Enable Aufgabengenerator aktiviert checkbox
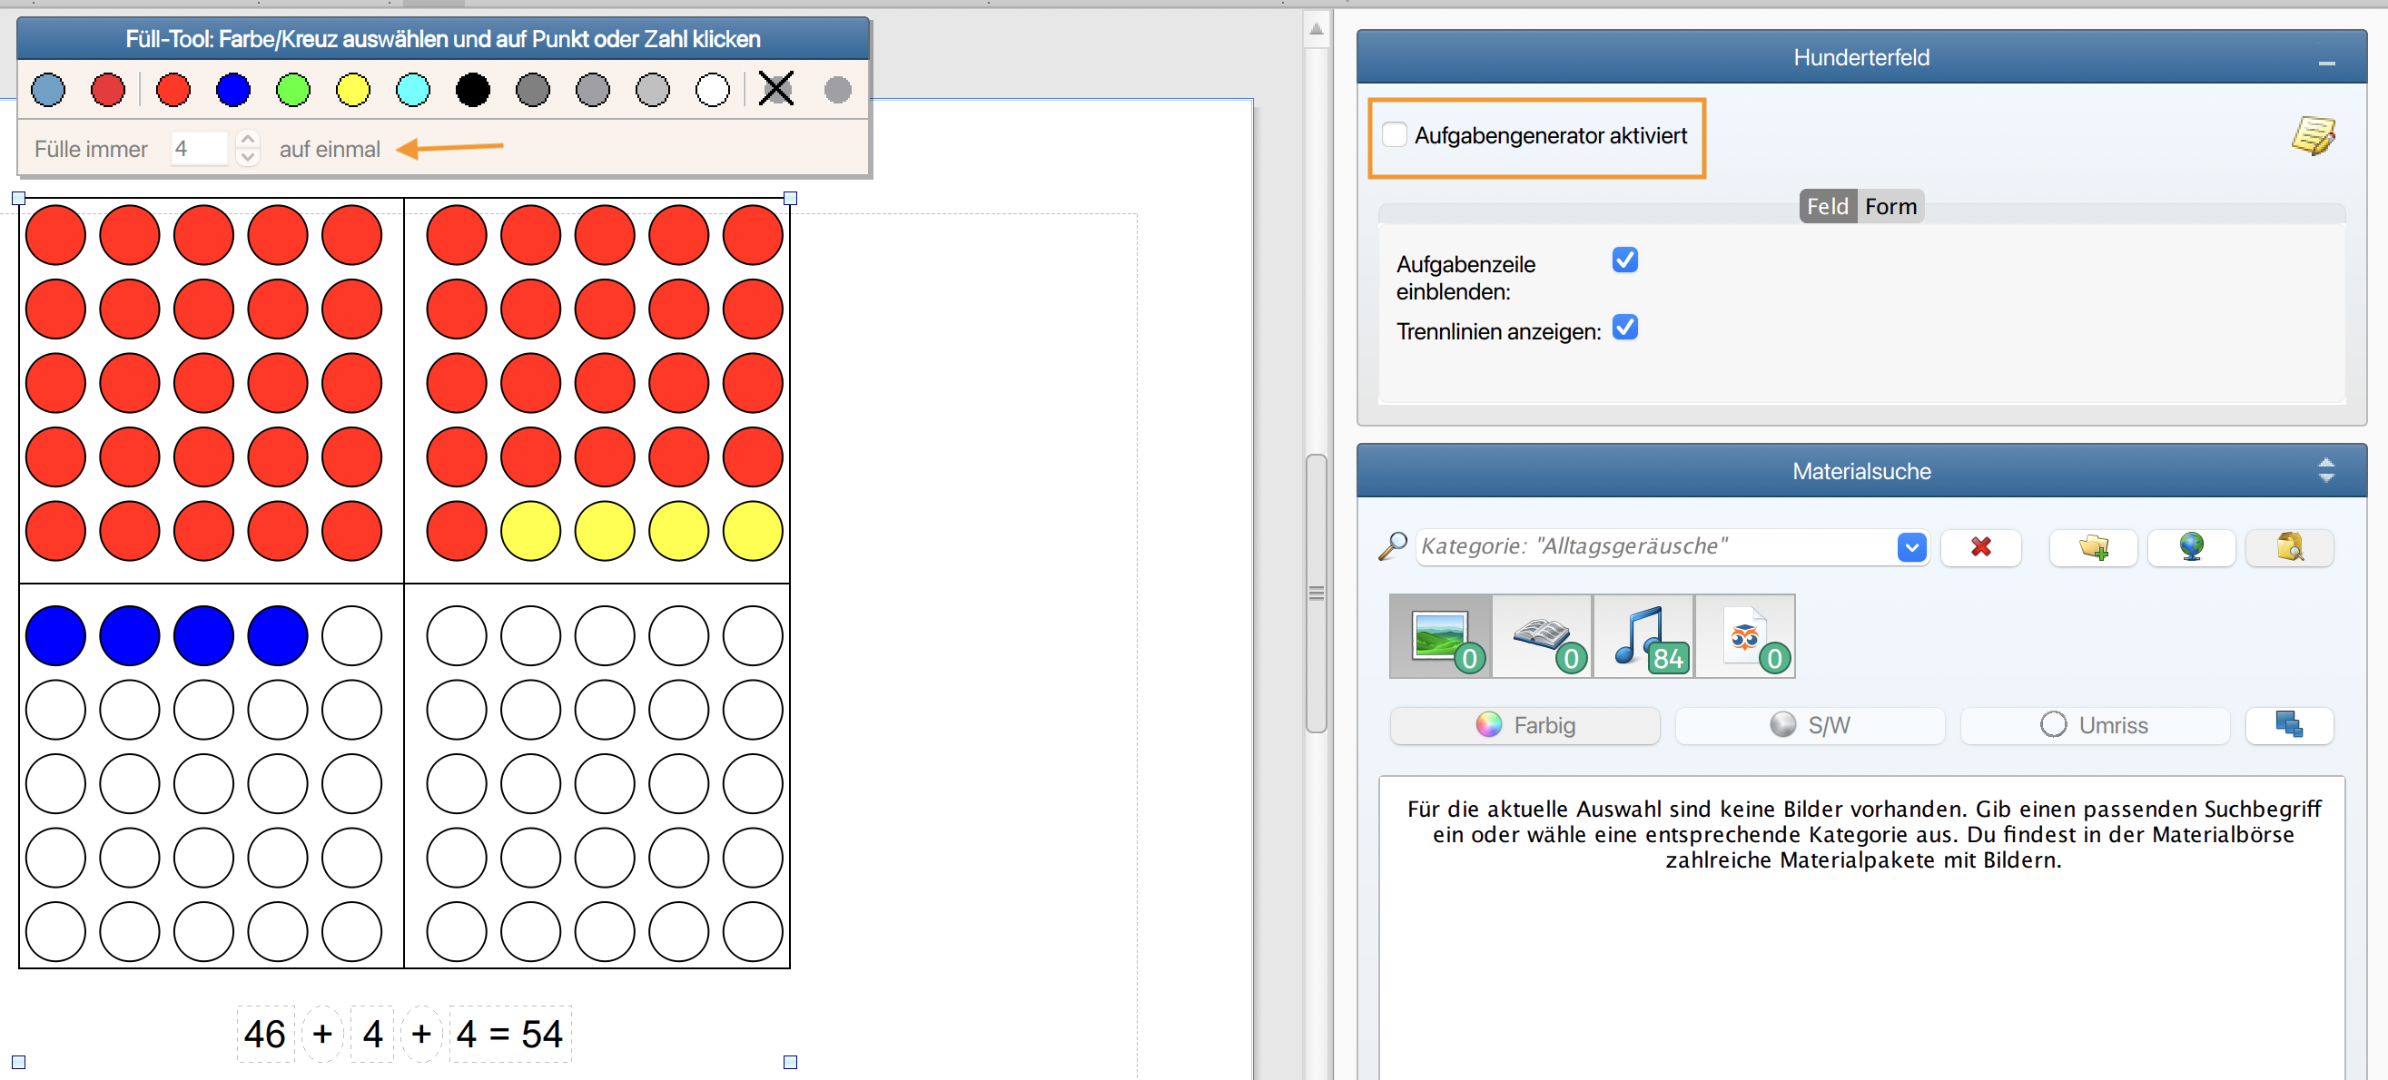 (x=1395, y=135)
